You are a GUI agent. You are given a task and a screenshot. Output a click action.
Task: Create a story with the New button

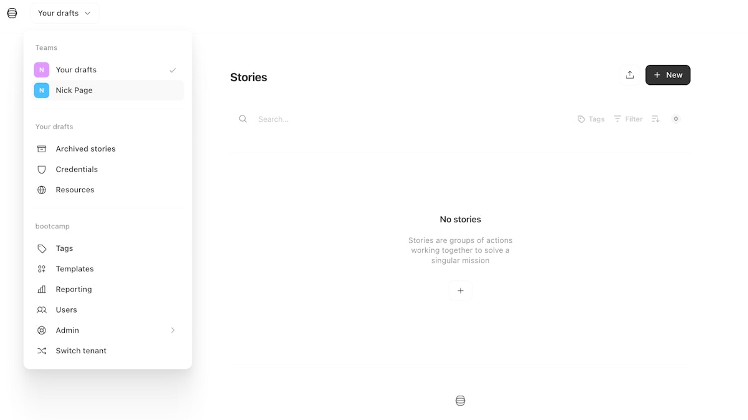point(668,75)
